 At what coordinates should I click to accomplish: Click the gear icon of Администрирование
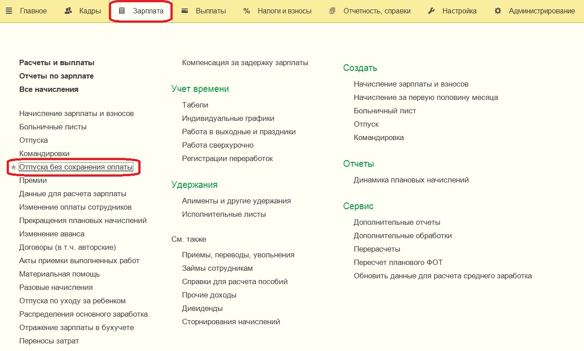498,11
